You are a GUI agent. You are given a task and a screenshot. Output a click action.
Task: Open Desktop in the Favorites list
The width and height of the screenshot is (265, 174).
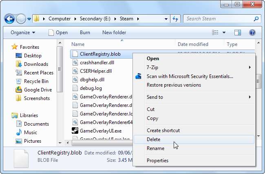[x=33, y=56]
